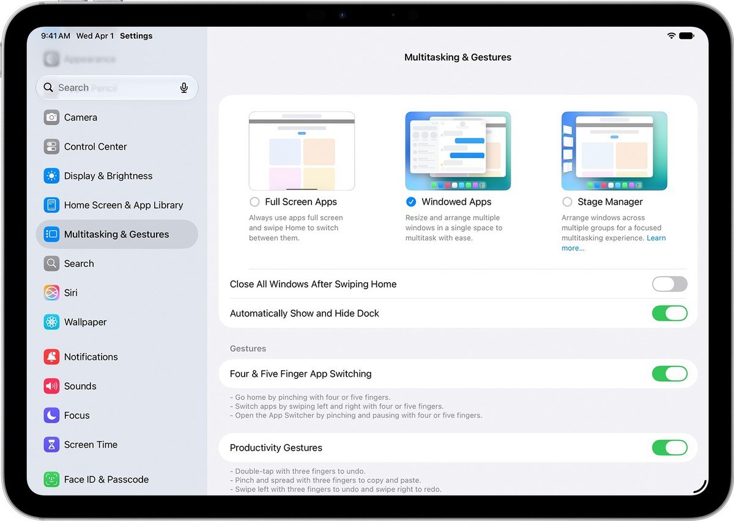The height and width of the screenshot is (521, 734).
Task: Open Sounds settings
Action: (x=117, y=386)
